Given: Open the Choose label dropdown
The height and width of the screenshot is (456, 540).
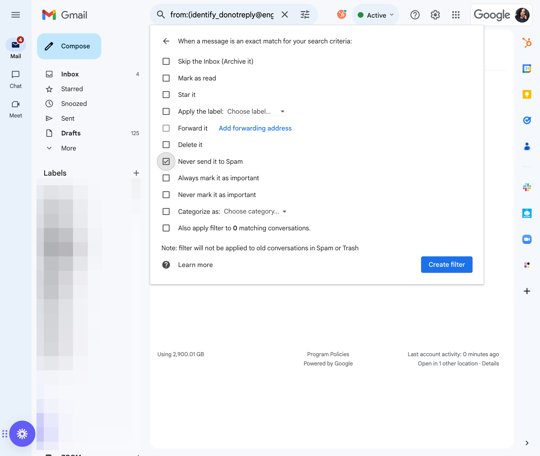Looking at the screenshot, I should 257,111.
